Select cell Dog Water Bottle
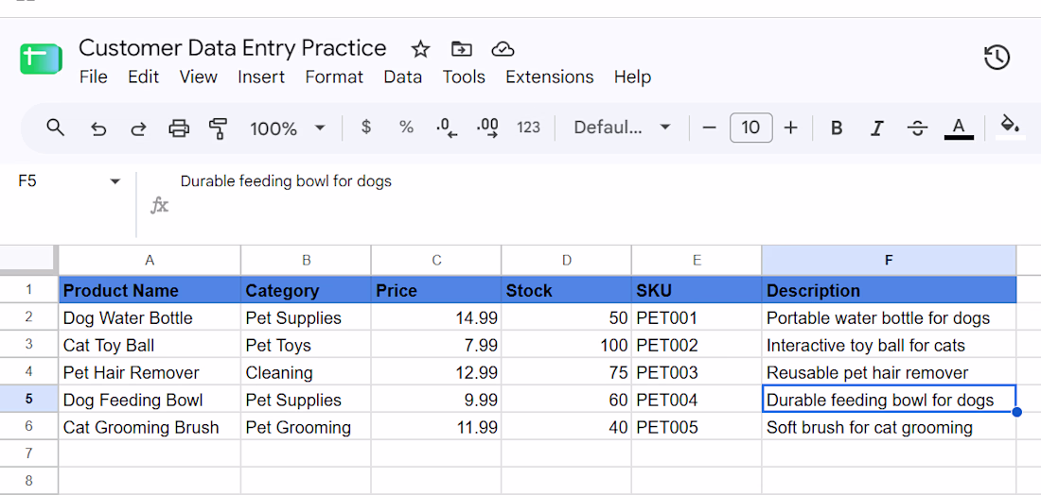 (150, 318)
